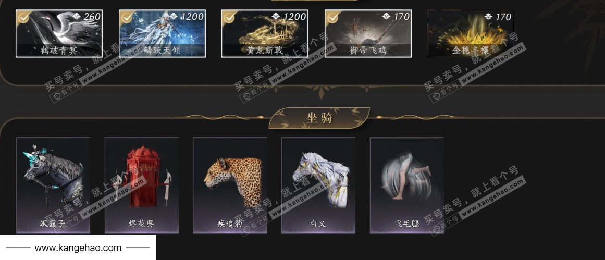
Task: Toggle the checkmark on 御帚飞鸡
Action: point(332,17)
